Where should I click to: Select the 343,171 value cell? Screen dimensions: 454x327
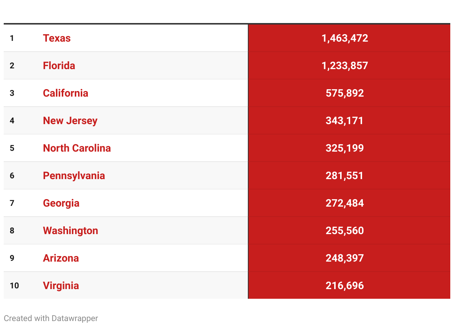[349, 120]
